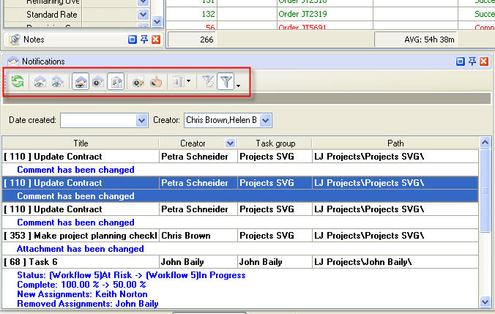Sort by the Path column header
This screenshot has width=495, height=314.
[x=395, y=143]
